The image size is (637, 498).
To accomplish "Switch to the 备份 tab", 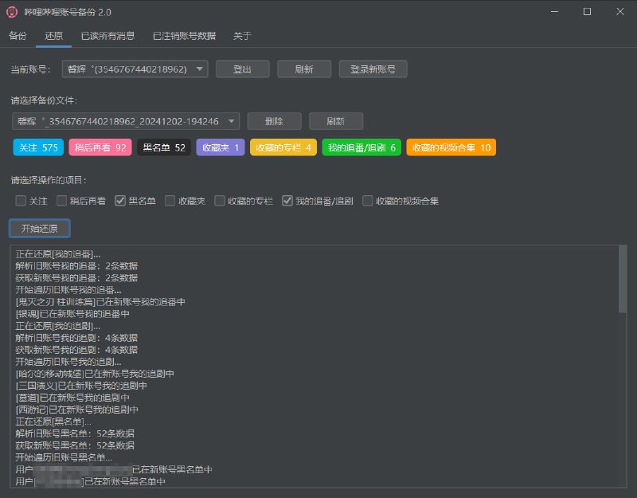I will click(x=17, y=36).
